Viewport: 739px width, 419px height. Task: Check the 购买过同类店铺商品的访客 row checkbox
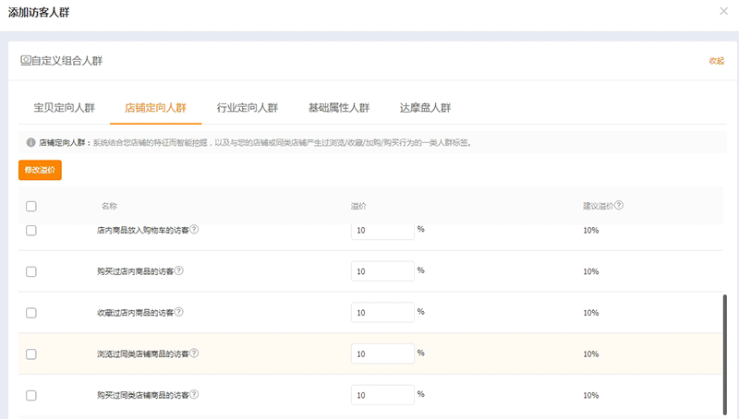coord(31,395)
